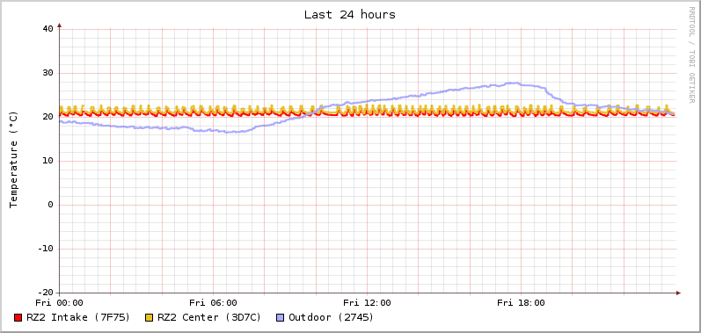Select the Outdoor (2745) legend label
Viewport: 701px width, 333px height.
(x=332, y=317)
